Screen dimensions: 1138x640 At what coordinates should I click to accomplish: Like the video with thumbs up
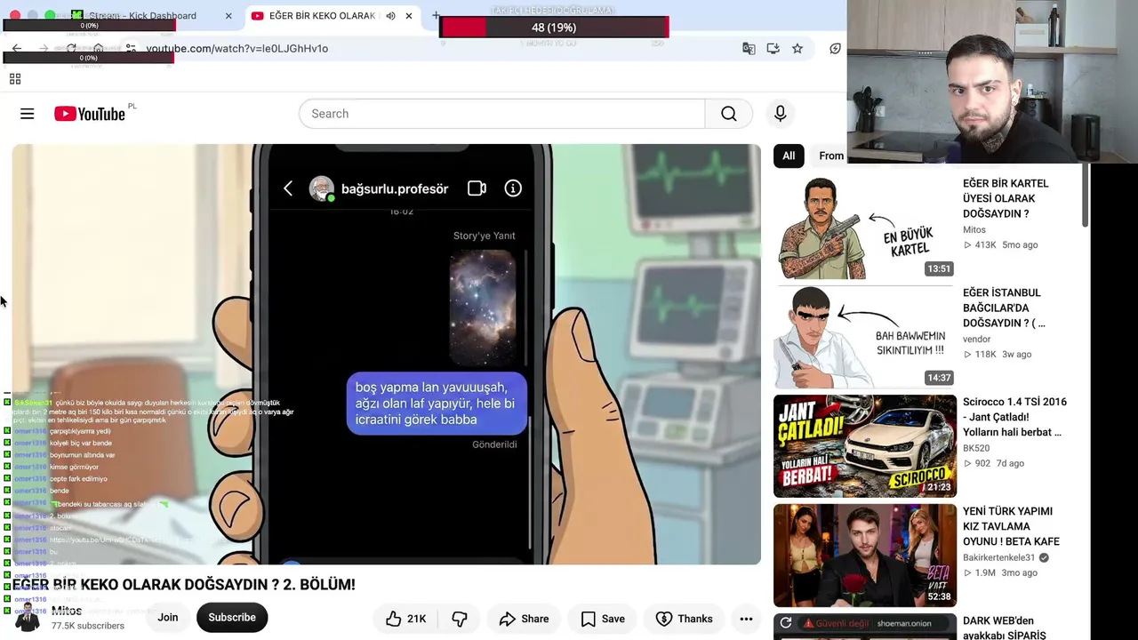[405, 619]
